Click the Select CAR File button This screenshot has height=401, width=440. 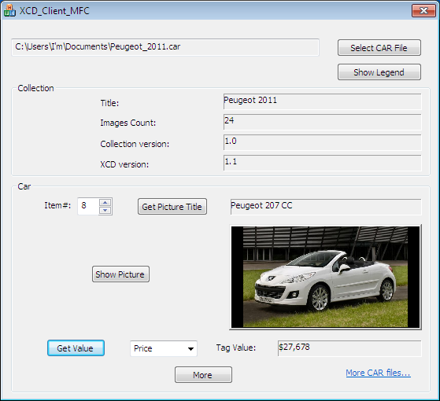[379, 48]
